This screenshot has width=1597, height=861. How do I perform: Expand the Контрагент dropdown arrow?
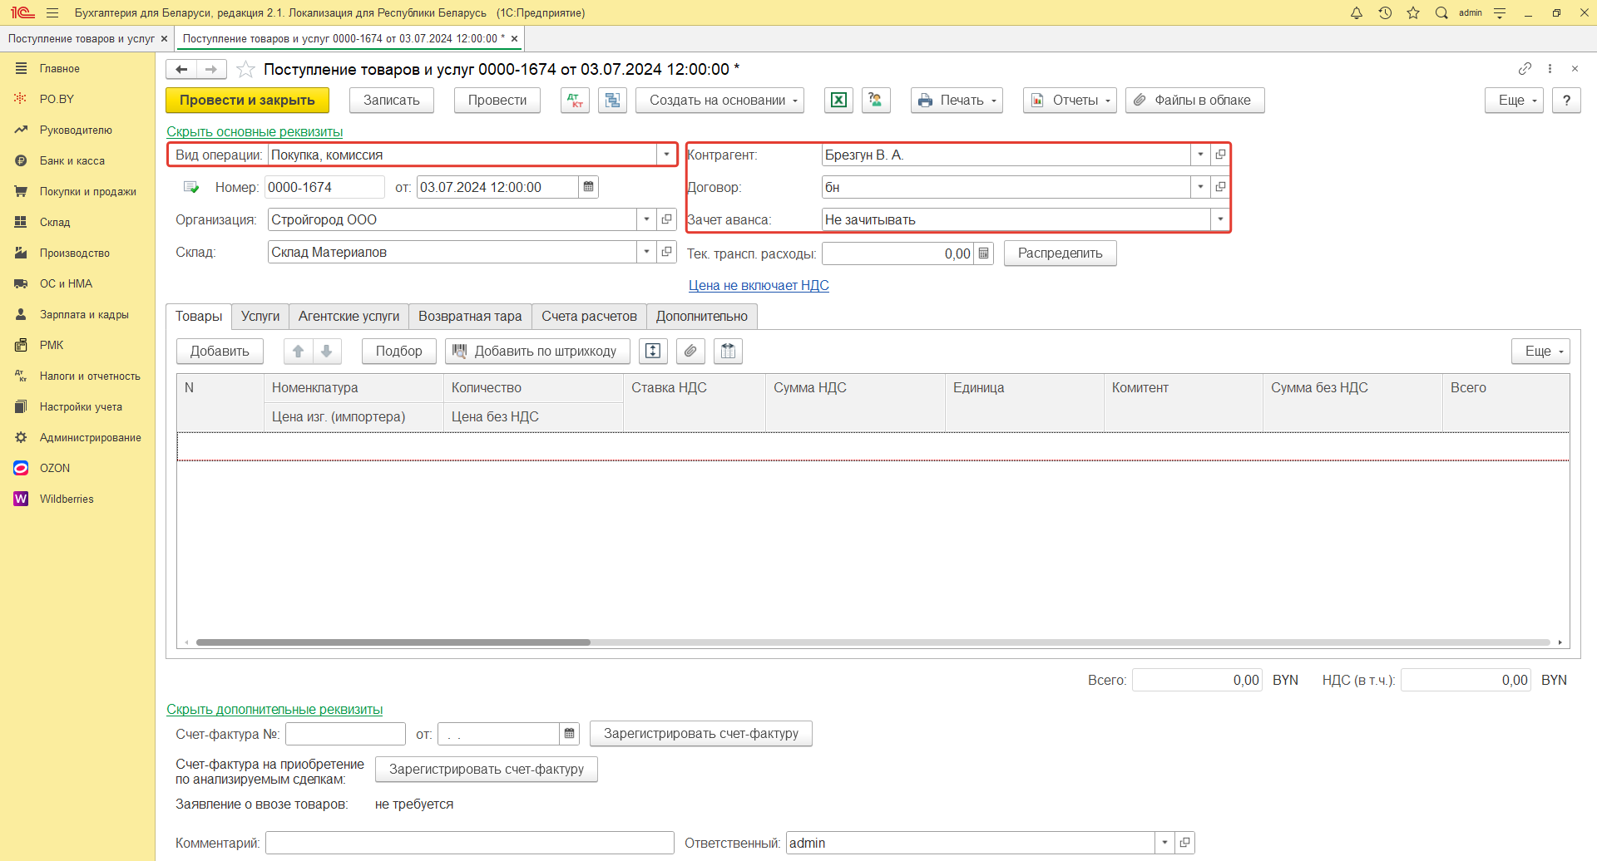(1200, 155)
